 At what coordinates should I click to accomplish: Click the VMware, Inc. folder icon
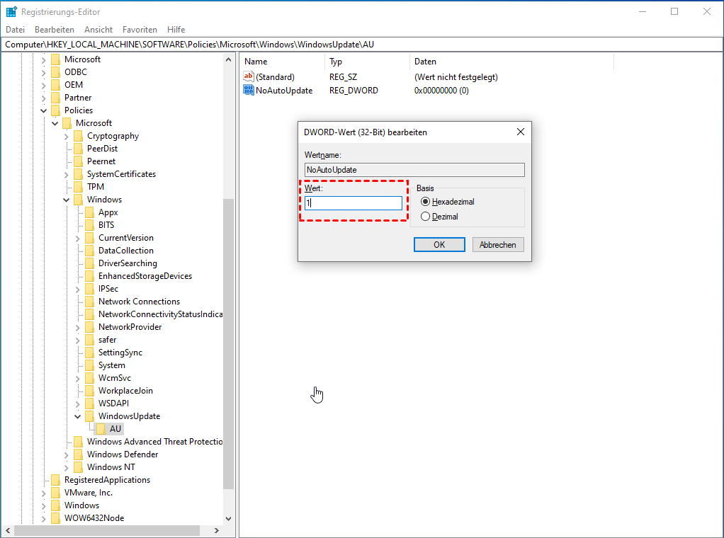[55, 493]
